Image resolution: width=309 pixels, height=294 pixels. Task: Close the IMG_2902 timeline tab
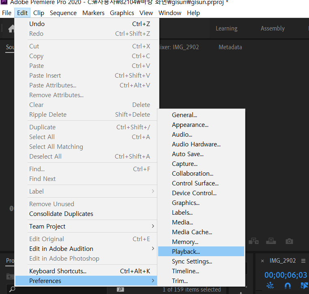coord(262,261)
